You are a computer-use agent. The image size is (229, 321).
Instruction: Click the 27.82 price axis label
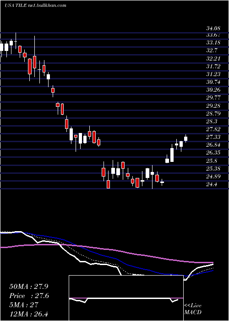213,129
